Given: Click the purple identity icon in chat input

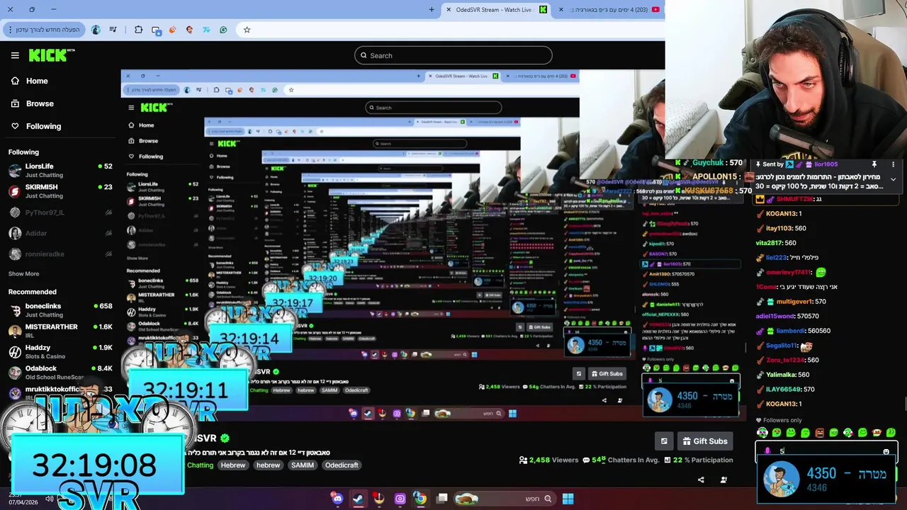Looking at the screenshot, I should pos(767,451).
